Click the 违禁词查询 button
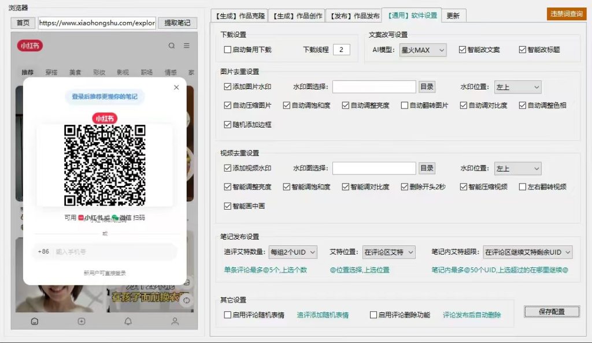The image size is (592, 343). pos(565,14)
